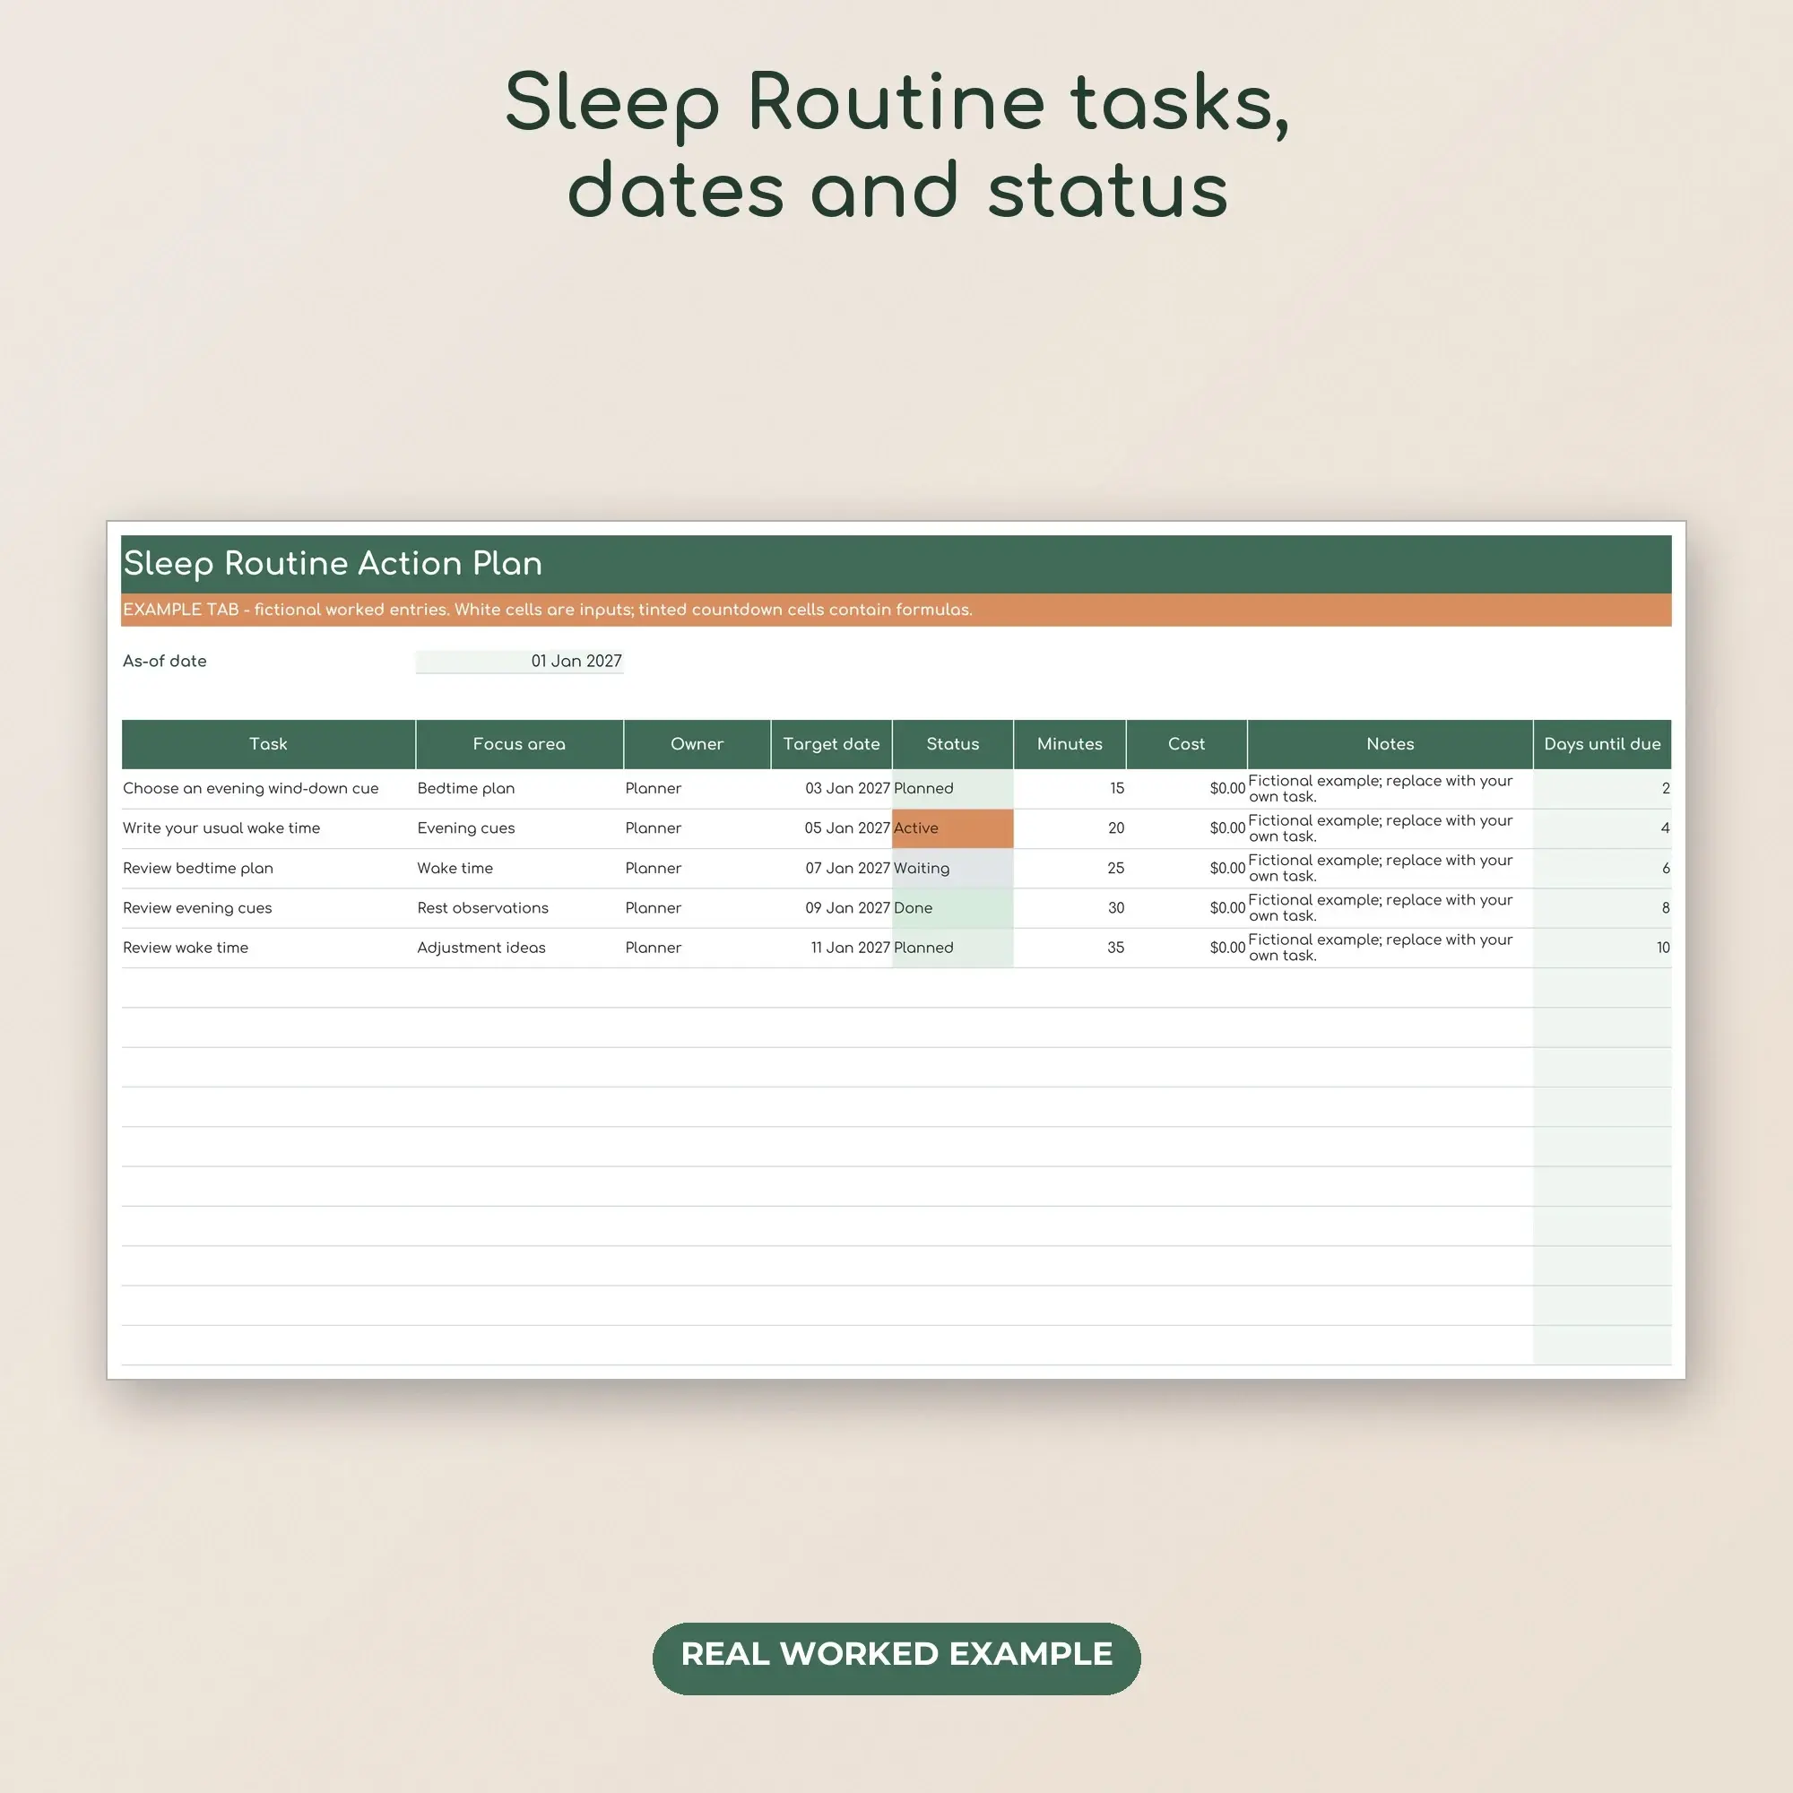This screenshot has height=1793, width=1793.
Task: Click task cell Review evening cues
Action: [268, 908]
